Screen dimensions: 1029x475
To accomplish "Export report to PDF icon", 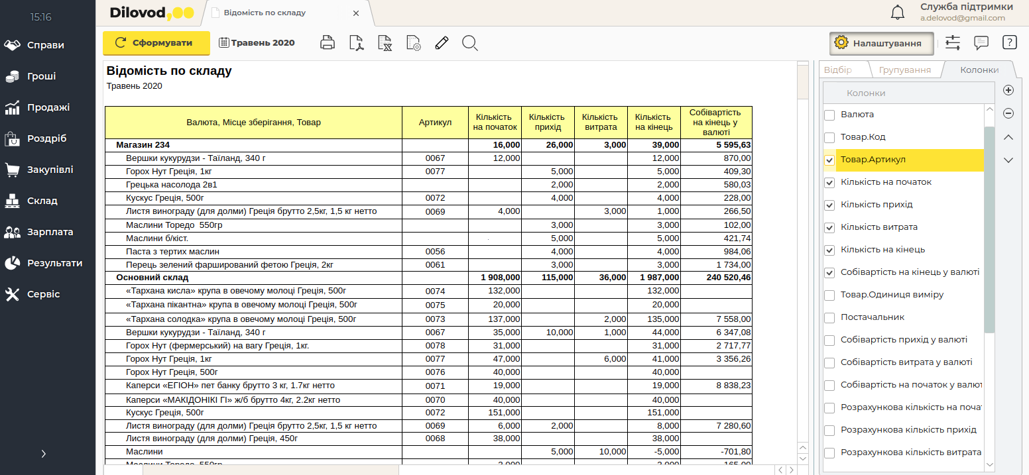I will pyautogui.click(x=356, y=43).
